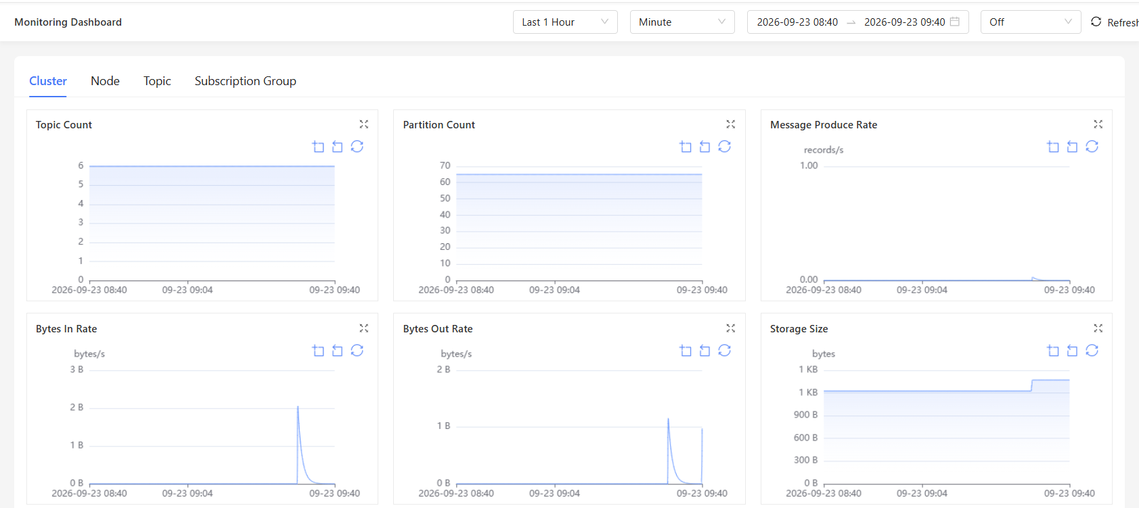This screenshot has height=508, width=1139.
Task: Undo zoom on Bytes In Rate chart
Action: 338,351
